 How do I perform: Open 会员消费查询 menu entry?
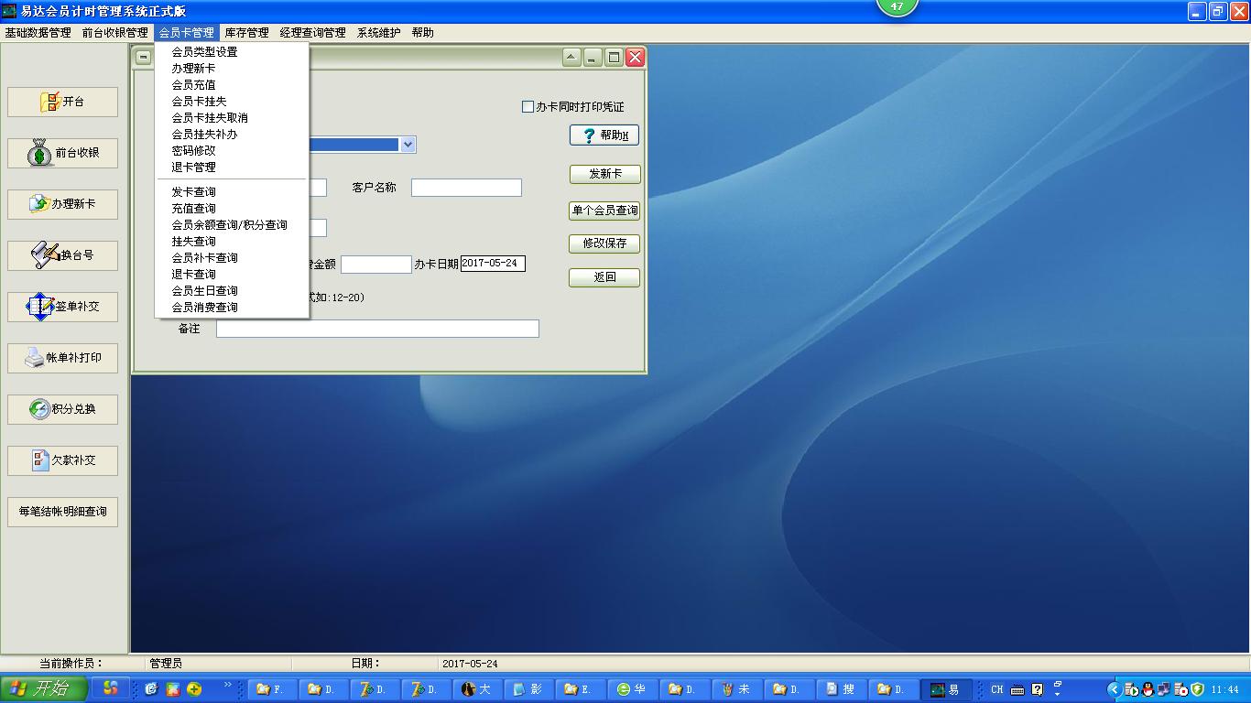tap(232, 308)
